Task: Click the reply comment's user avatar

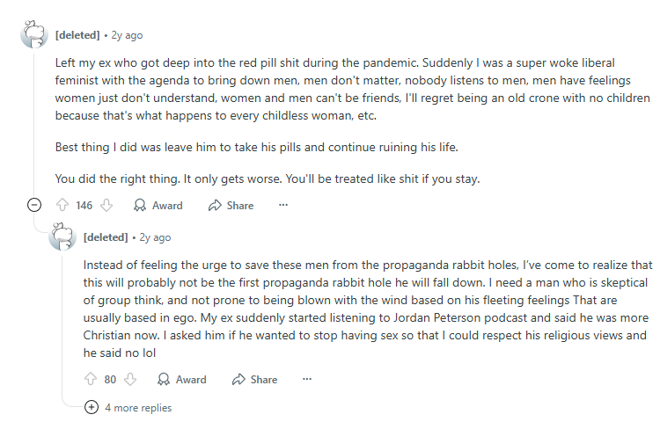Action: click(x=62, y=237)
